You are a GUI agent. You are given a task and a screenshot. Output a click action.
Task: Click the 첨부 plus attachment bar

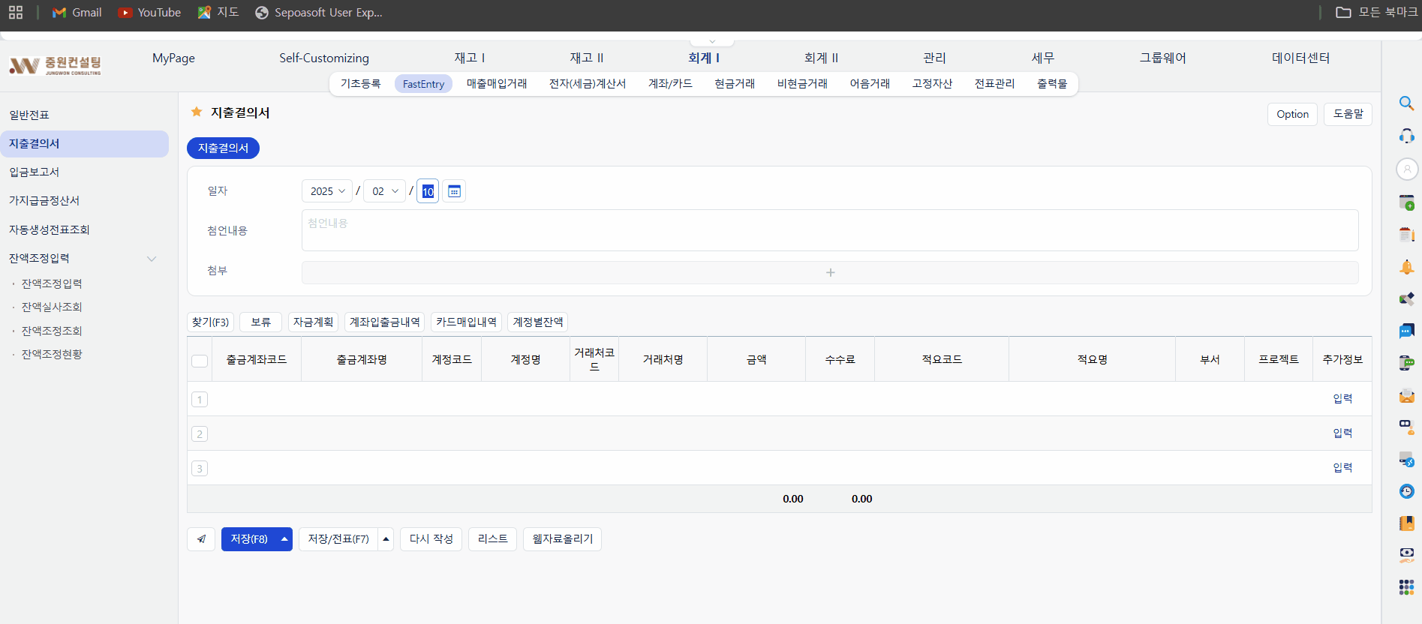pos(830,272)
